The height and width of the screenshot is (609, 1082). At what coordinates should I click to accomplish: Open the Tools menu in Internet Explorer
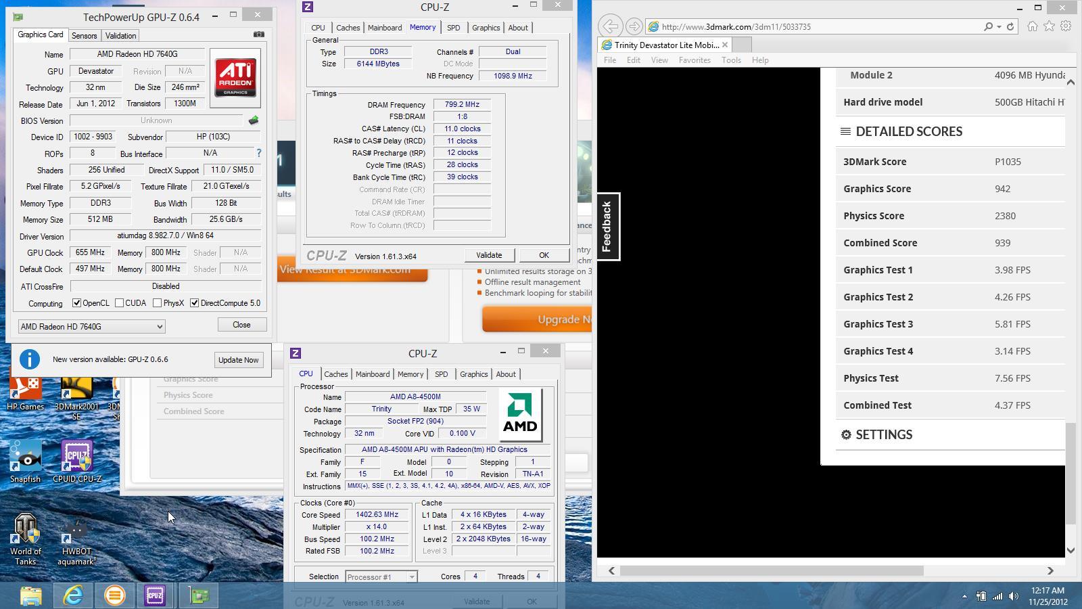(731, 60)
